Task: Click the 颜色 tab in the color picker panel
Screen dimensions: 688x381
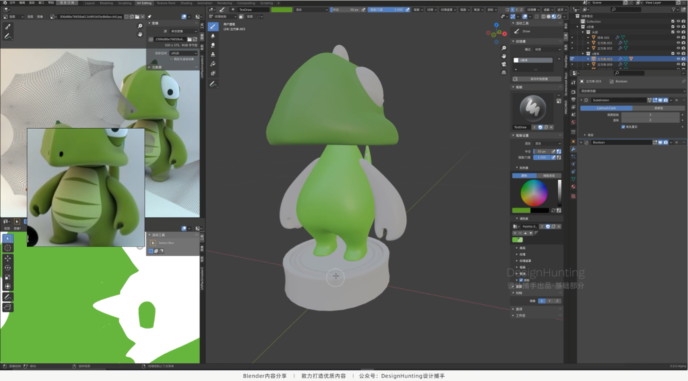Action: pos(525,176)
